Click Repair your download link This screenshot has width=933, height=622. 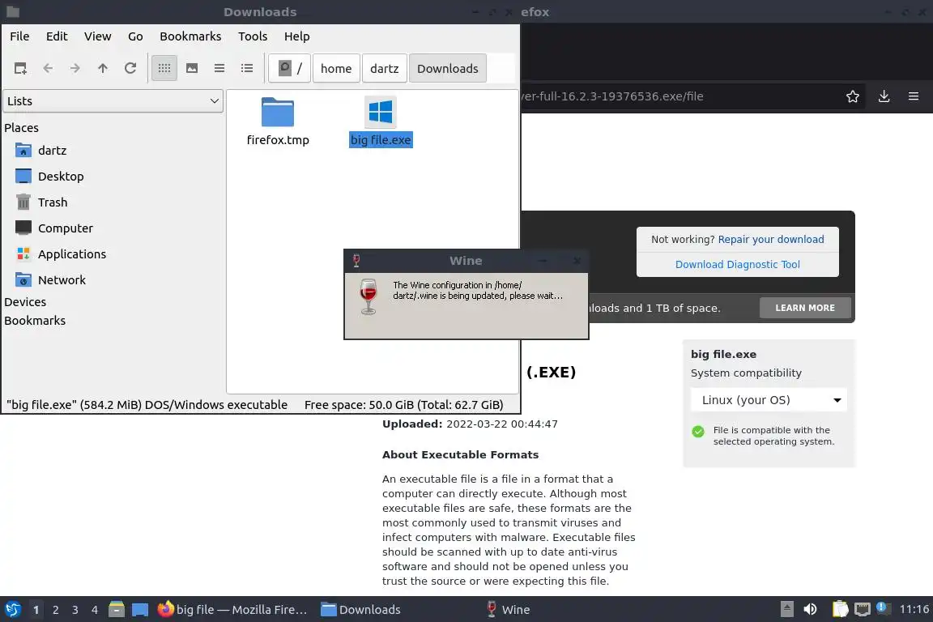pos(770,239)
